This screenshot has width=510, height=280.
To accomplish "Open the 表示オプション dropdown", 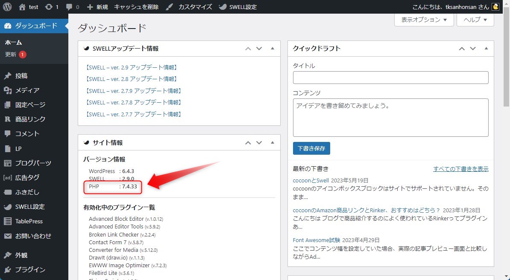I will 424,20.
